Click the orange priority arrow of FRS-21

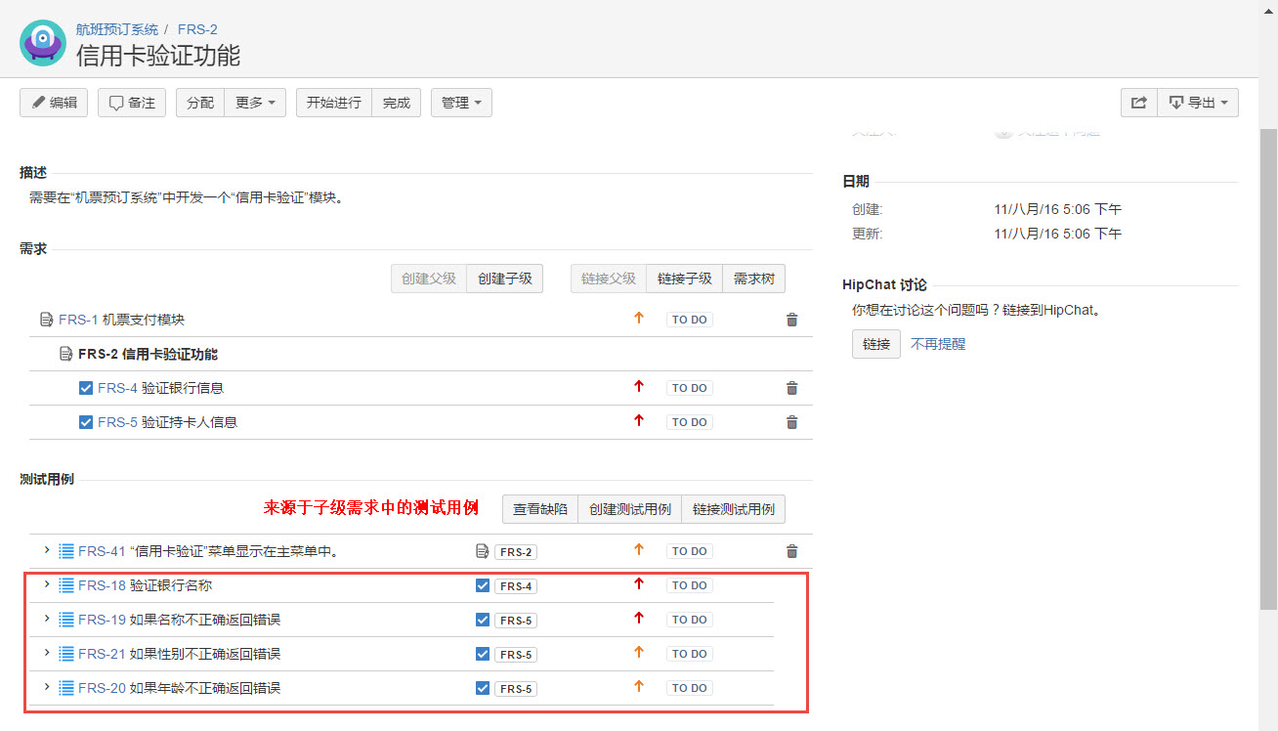[639, 652]
